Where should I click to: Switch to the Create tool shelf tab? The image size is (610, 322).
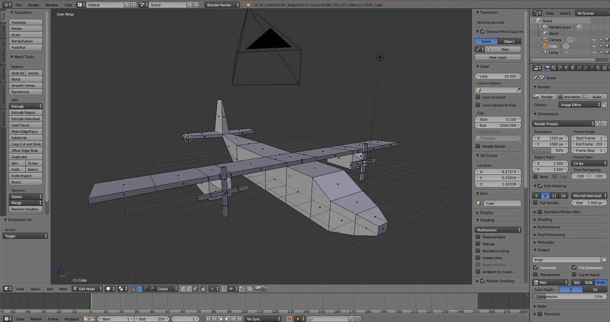point(4,30)
